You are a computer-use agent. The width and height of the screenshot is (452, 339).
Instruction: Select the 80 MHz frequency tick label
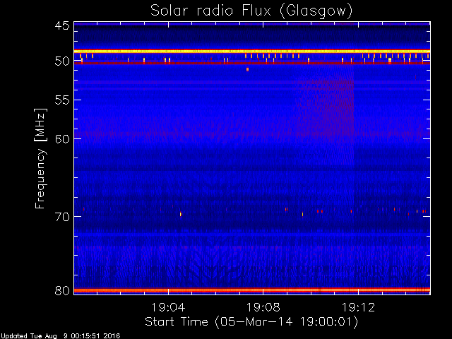pos(62,290)
